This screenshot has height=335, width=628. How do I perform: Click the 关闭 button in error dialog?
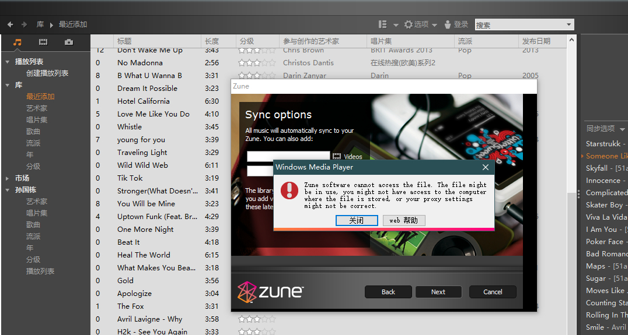click(x=357, y=220)
